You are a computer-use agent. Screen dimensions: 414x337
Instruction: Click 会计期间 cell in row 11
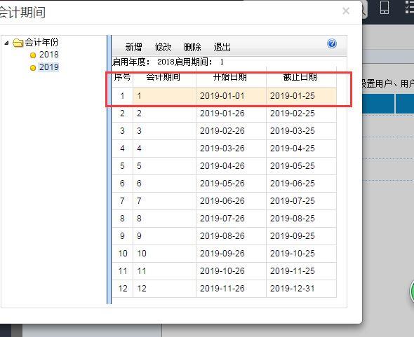click(164, 271)
